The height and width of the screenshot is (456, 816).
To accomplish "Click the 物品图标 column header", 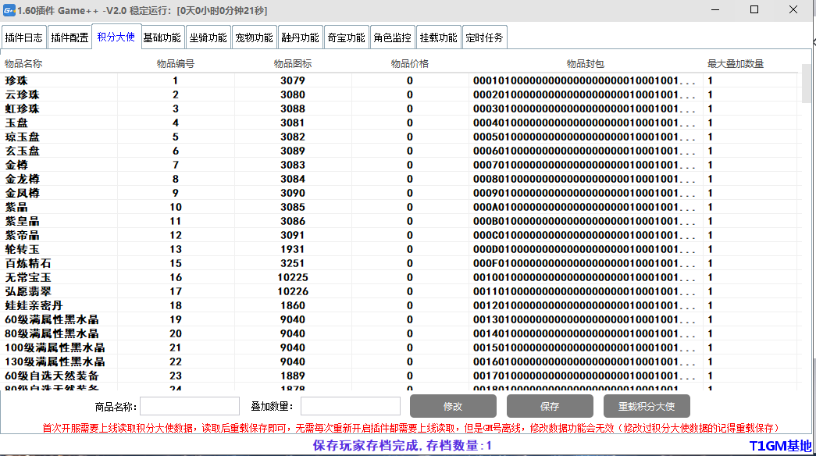I will [293, 64].
